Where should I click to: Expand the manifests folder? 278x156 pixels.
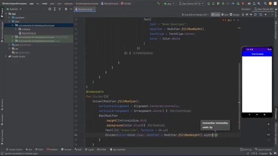pos(9,17)
